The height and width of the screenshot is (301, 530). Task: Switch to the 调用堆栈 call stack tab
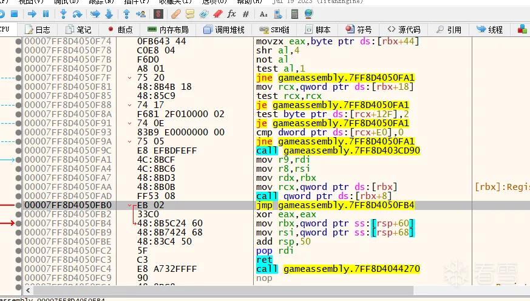click(x=224, y=30)
